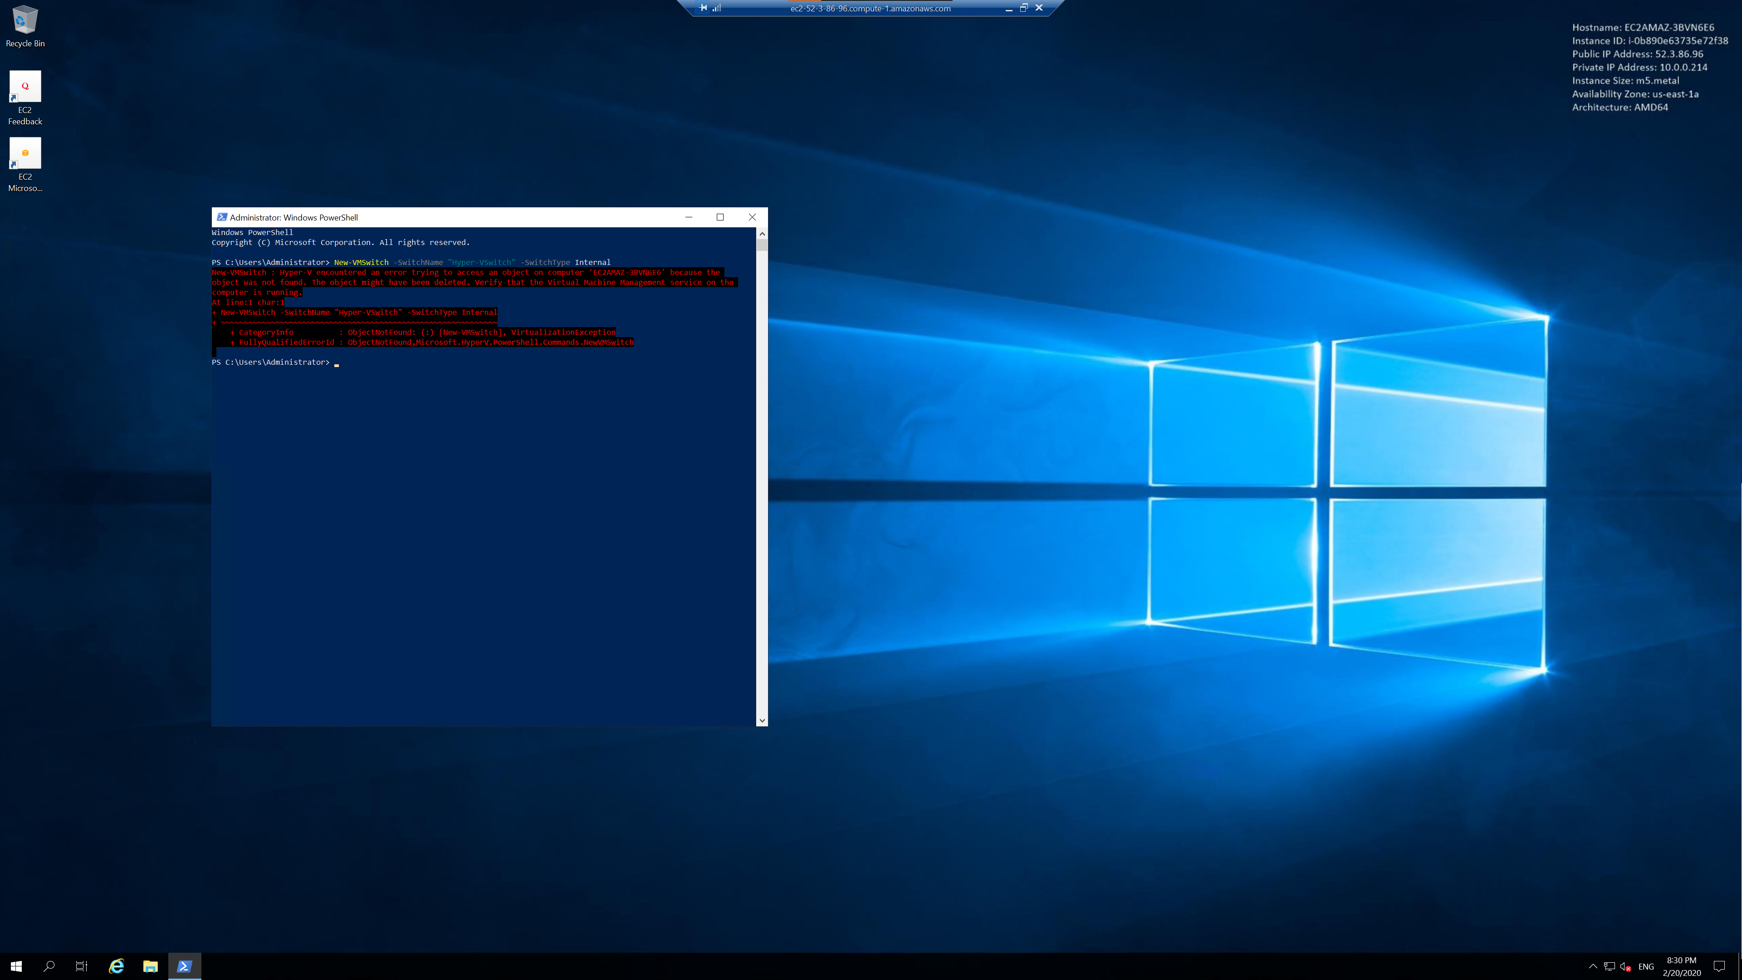The height and width of the screenshot is (980, 1742).
Task: Open the Windows Start menu
Action: click(x=16, y=966)
